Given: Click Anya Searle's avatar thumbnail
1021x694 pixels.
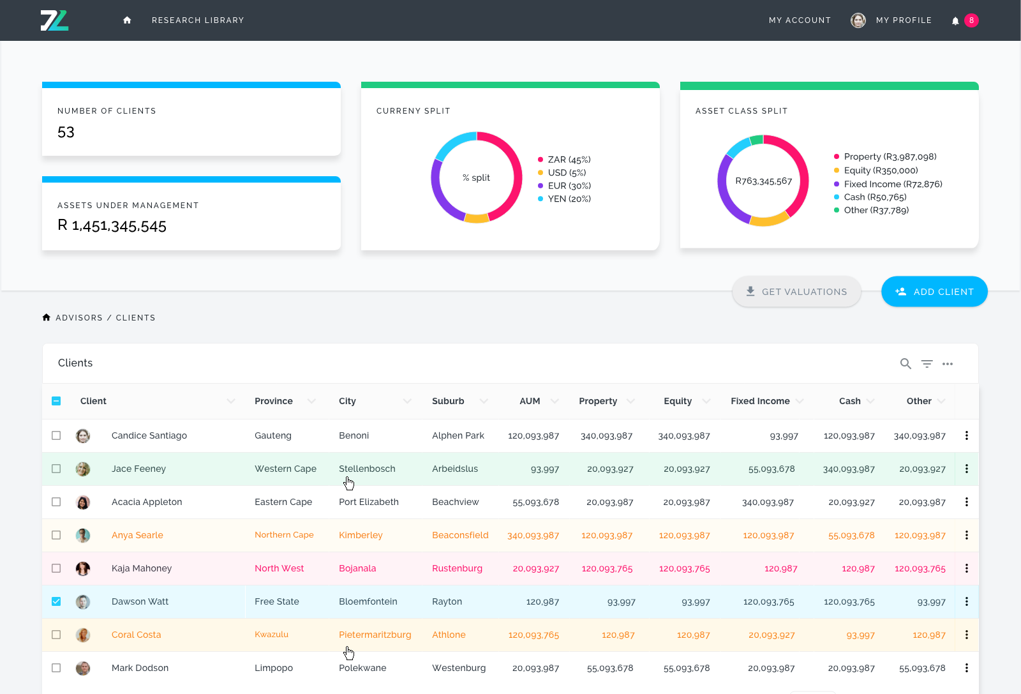Looking at the screenshot, I should pyautogui.click(x=83, y=535).
